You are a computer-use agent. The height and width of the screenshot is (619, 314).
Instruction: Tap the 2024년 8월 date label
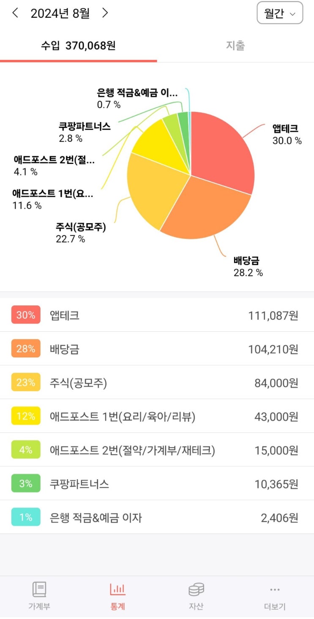point(60,13)
